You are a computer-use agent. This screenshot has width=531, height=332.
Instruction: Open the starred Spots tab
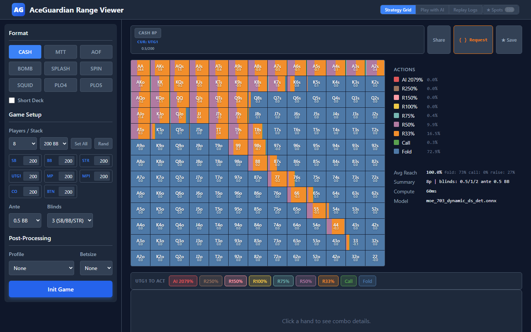tap(500, 10)
